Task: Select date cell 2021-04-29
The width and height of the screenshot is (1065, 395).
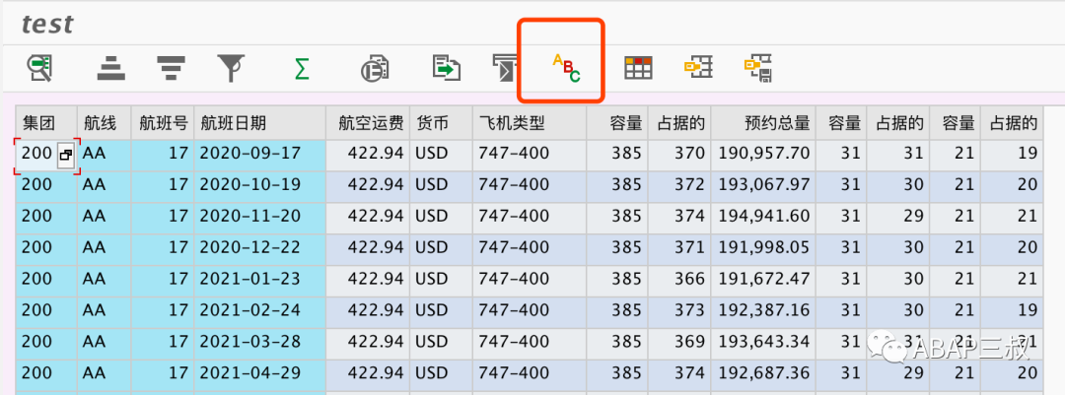Action: (x=259, y=373)
